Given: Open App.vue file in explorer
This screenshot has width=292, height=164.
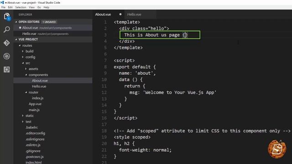Looking at the screenshot, I should (35, 104).
